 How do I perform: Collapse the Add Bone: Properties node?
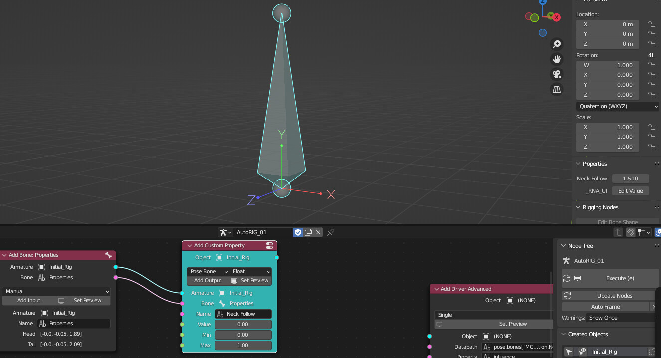coord(4,255)
